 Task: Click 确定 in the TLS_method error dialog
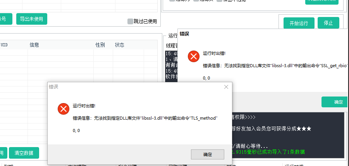click(x=208, y=154)
